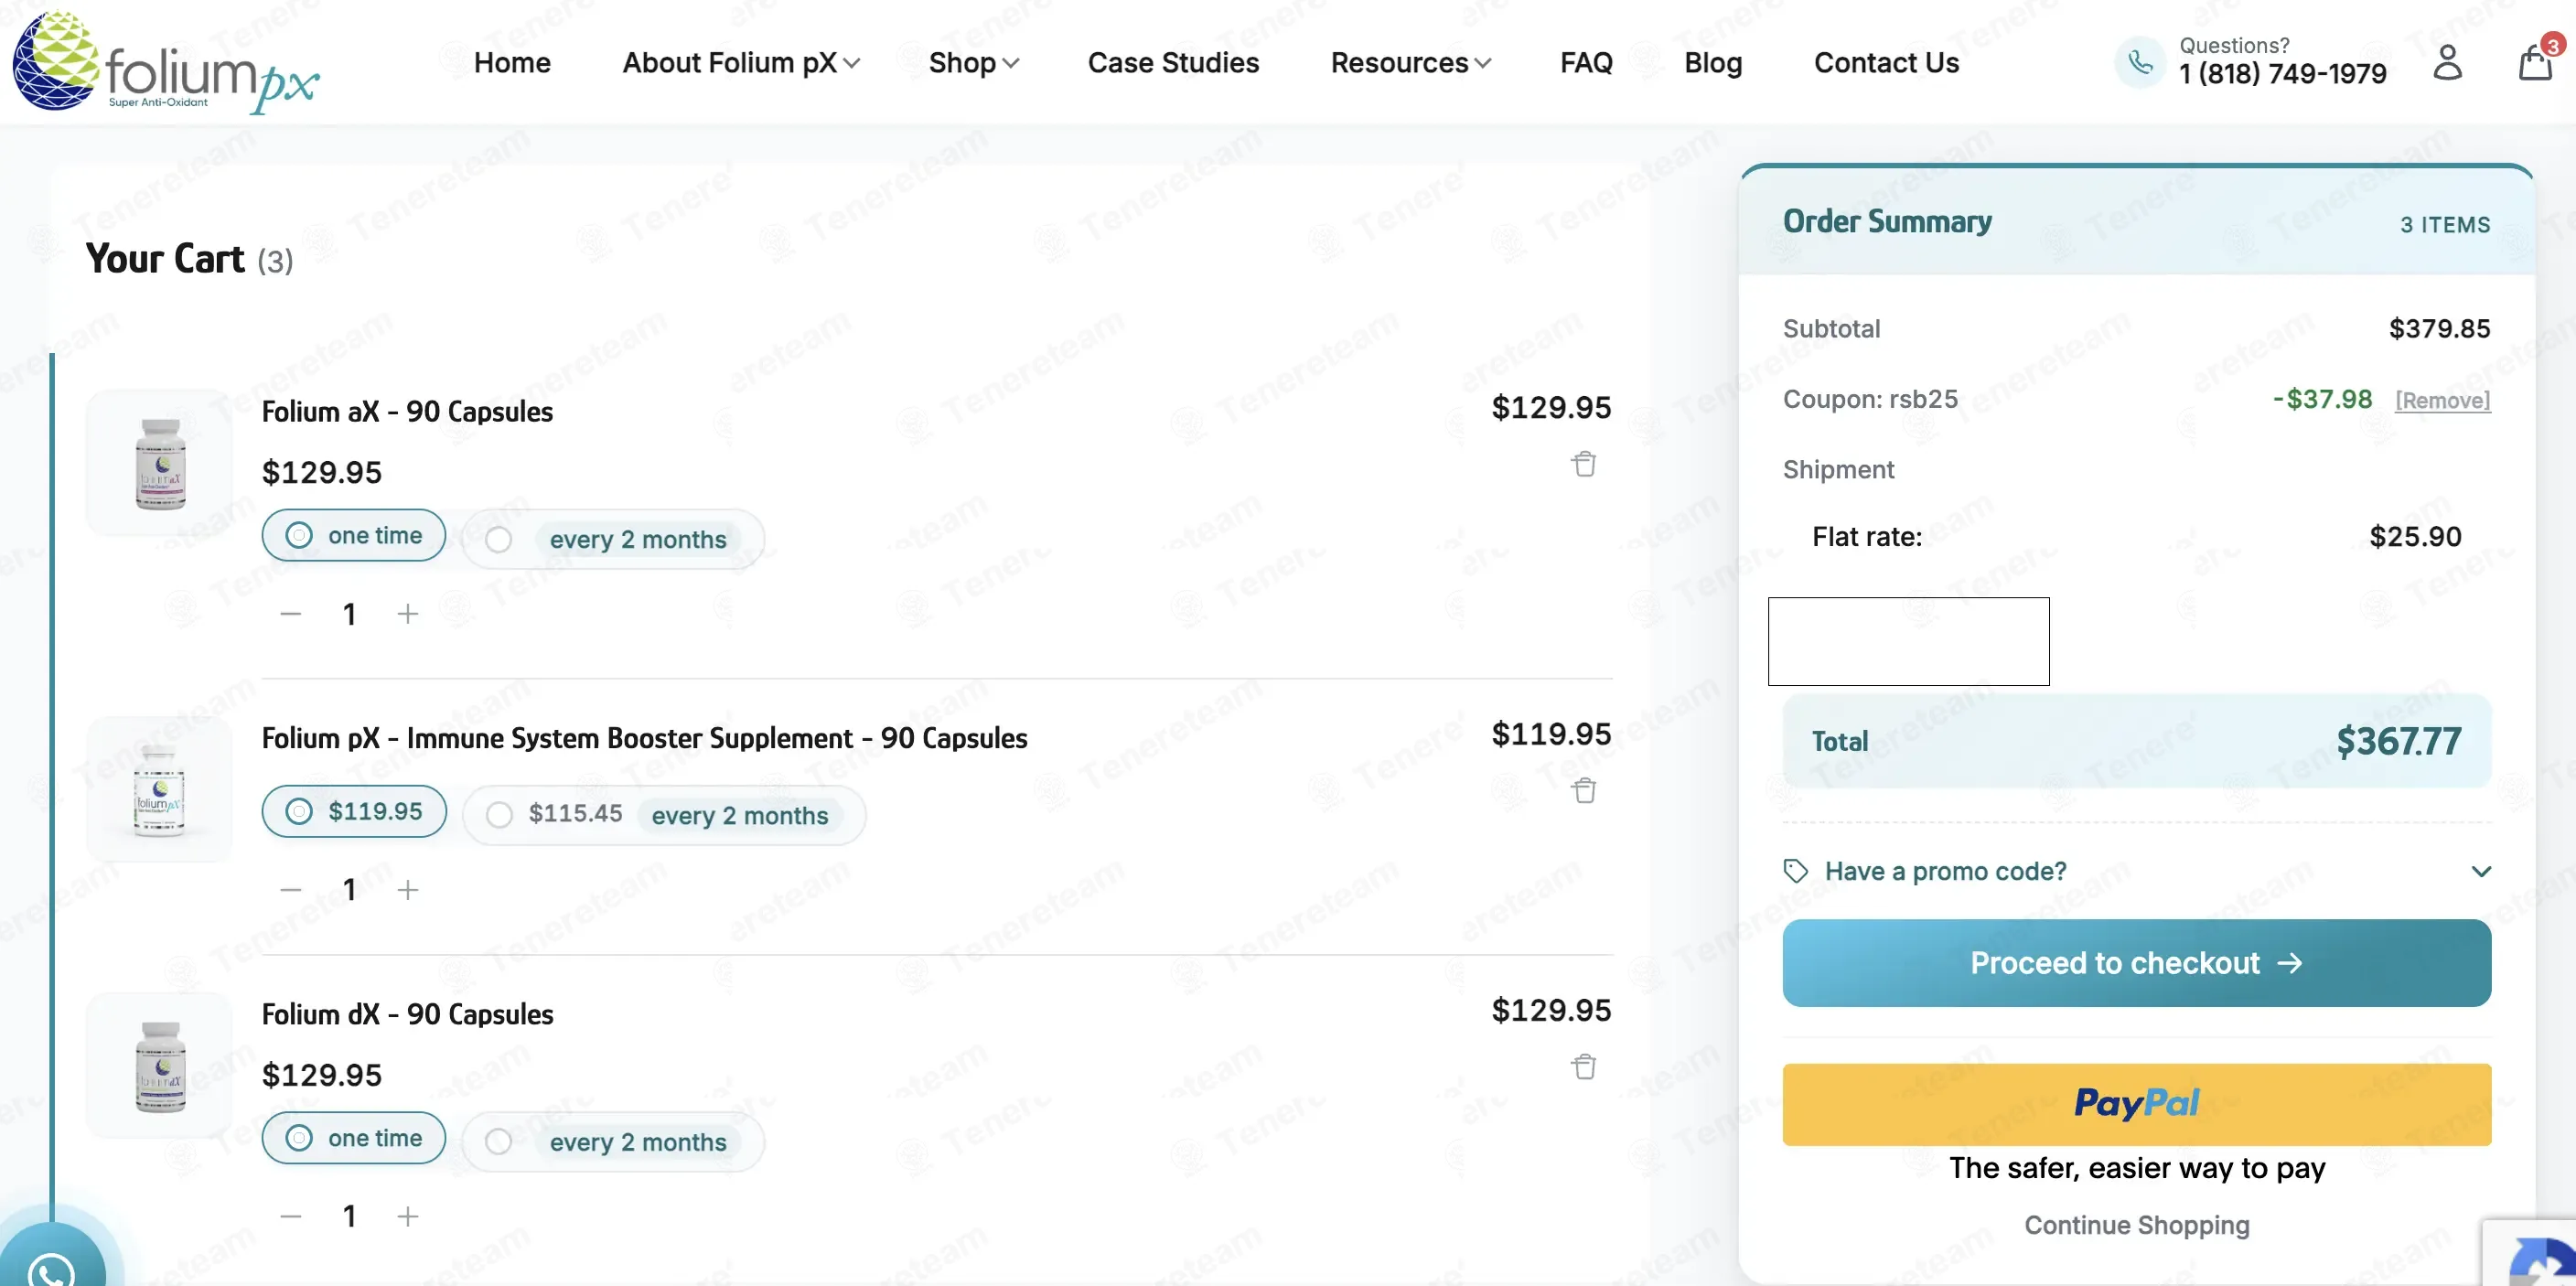This screenshot has height=1286, width=2576.
Task: Choose $115.45 every 2 months for Folium pX
Action: [x=664, y=815]
